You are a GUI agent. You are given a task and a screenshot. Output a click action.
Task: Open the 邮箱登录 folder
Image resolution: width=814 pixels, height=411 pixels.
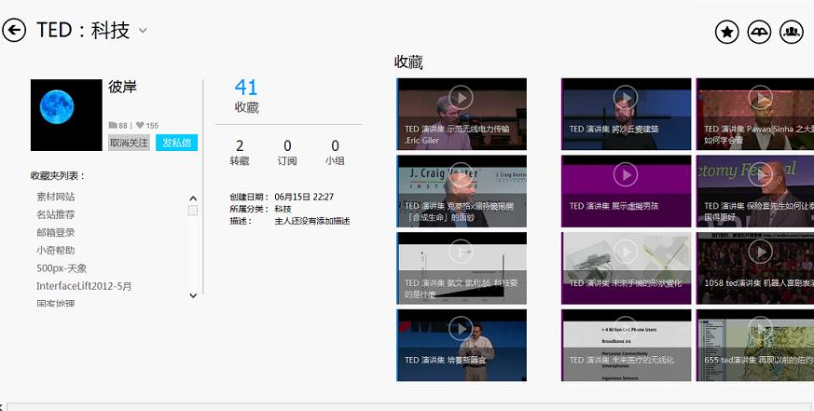click(x=56, y=232)
